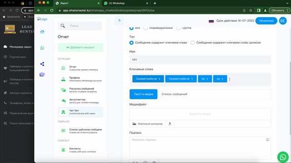This screenshot has height=163, width=291.
Task: Select the Индивидуальный radio option
Action: tap(145, 28)
